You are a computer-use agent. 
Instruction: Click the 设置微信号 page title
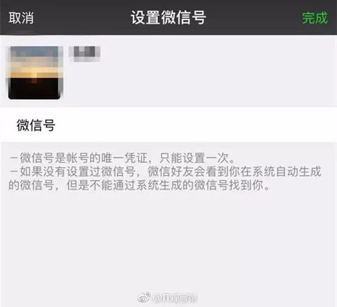(168, 18)
